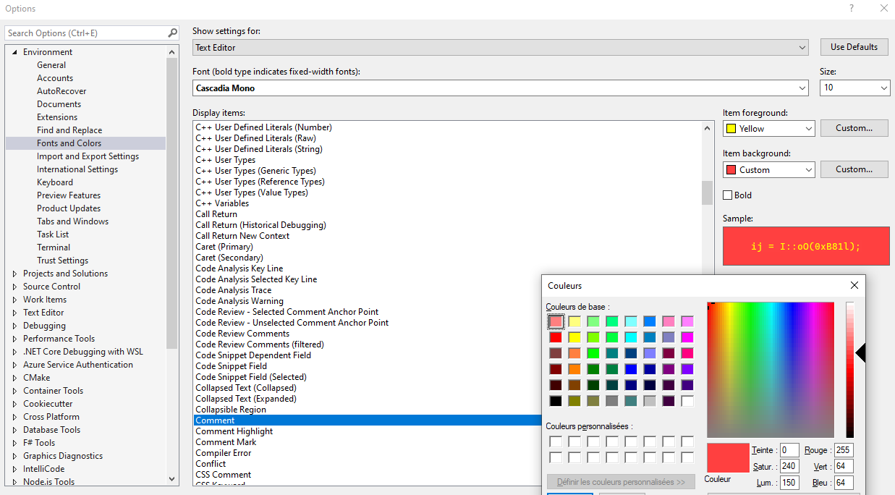Expand the Source Control node

tap(14, 287)
